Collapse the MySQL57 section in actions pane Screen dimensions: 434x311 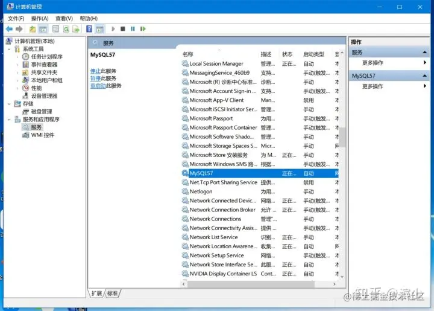pyautogui.click(x=424, y=75)
